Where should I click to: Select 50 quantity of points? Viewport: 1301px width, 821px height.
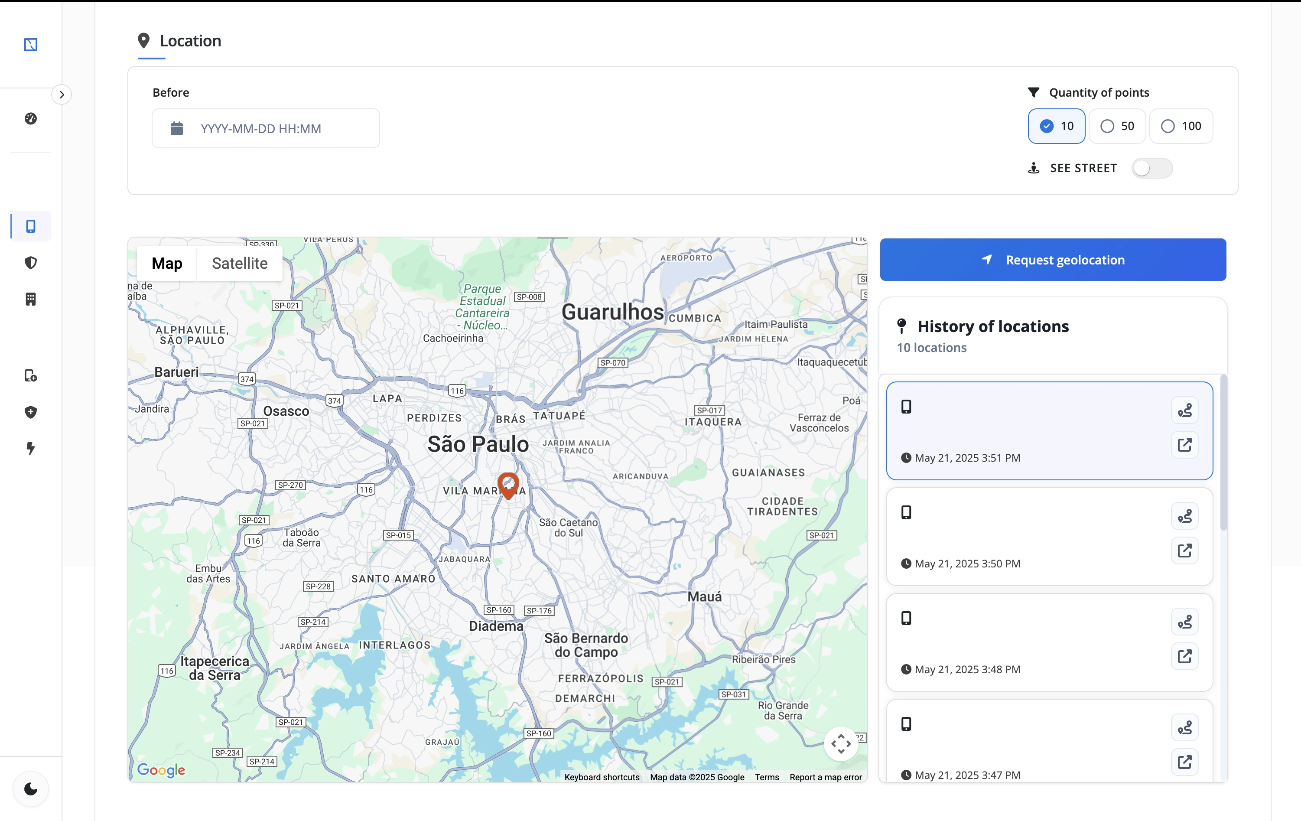tap(1117, 126)
